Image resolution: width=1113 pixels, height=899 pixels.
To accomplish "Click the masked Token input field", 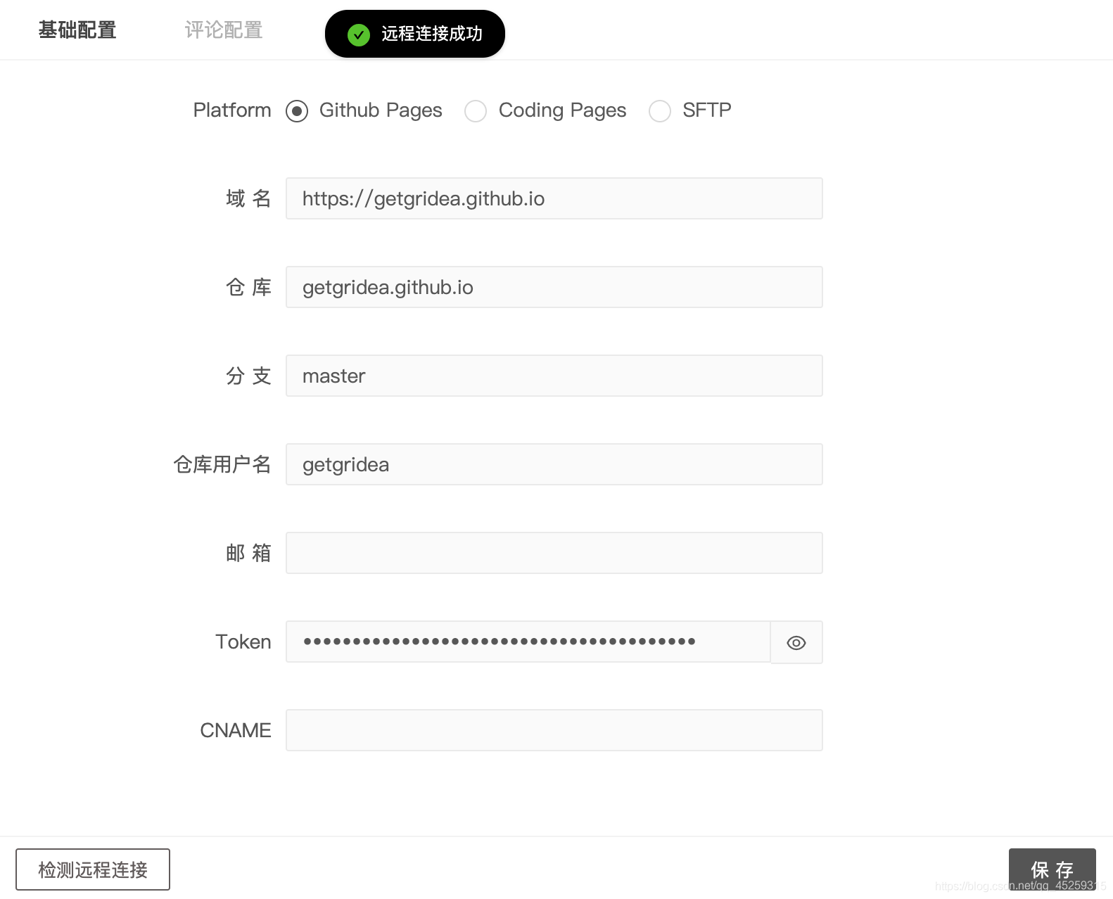I will point(528,642).
